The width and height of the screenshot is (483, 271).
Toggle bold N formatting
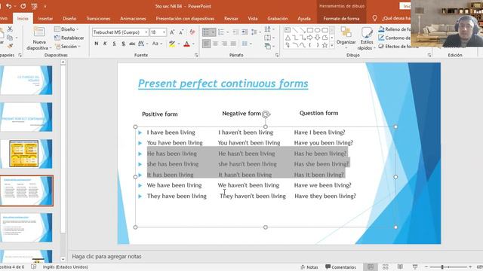(x=97, y=44)
